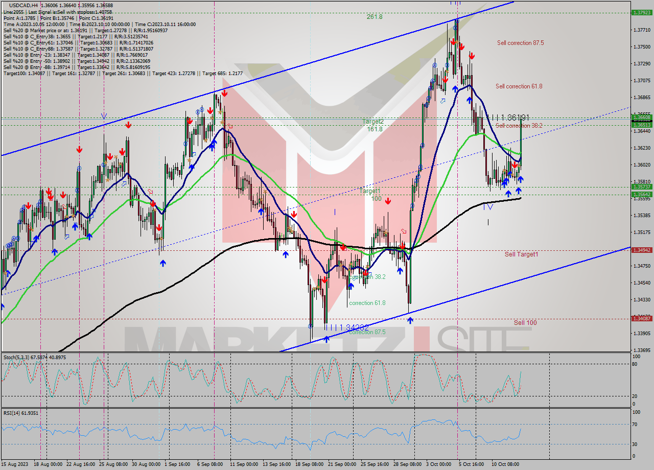Click the green '261.8' Fibonacci label

click(x=375, y=17)
